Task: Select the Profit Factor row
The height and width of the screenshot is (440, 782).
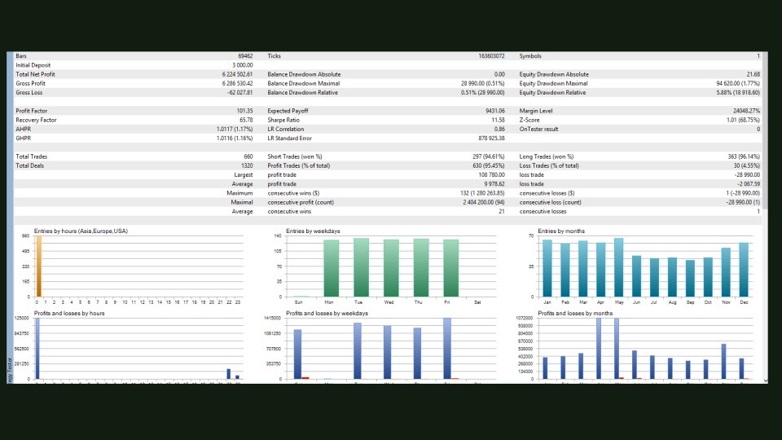Action: (134, 111)
